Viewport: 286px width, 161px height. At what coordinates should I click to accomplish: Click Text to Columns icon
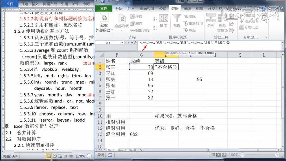coord(211,18)
